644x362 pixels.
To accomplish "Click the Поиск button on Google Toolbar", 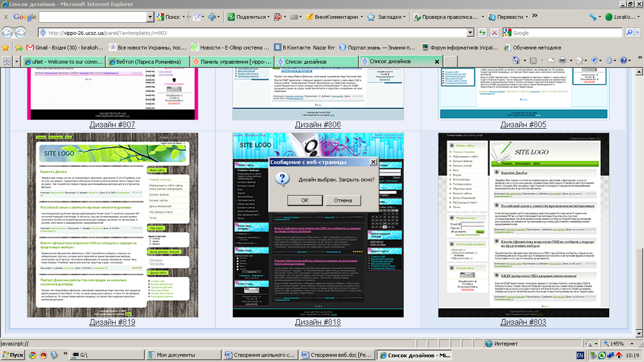I will 168,17.
